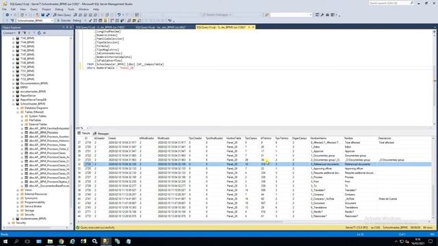
Task: Click the Descripcion column header
Action: coord(385,138)
